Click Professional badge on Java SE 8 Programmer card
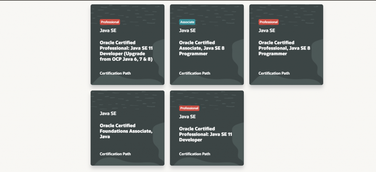Image resolution: width=376 pixels, height=172 pixels. pos(268,22)
